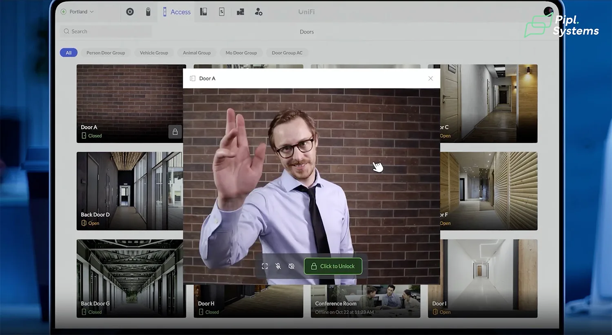This screenshot has width=612, height=335.
Task: Open the user avatar at top right
Action: coord(548,11)
